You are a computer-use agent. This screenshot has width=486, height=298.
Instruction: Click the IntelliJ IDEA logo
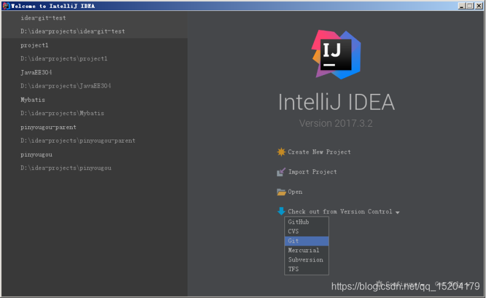coord(336,54)
